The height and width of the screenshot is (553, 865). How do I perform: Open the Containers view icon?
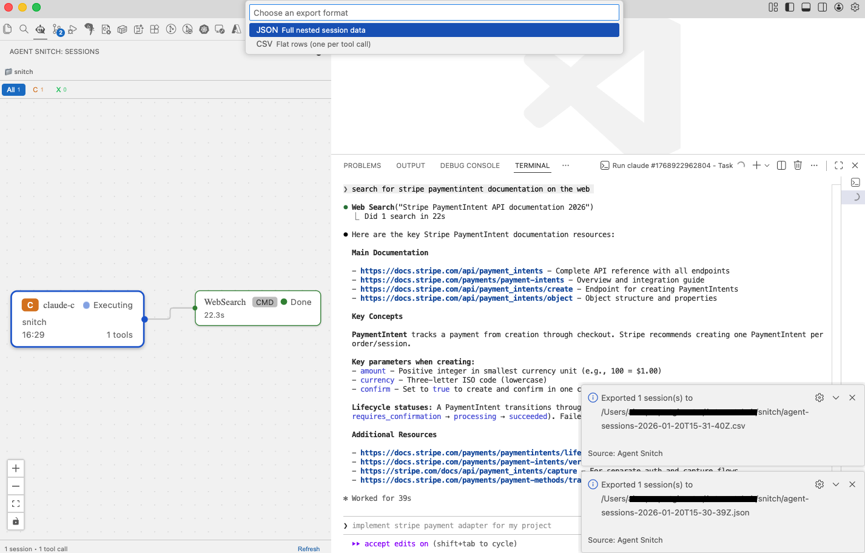122,29
